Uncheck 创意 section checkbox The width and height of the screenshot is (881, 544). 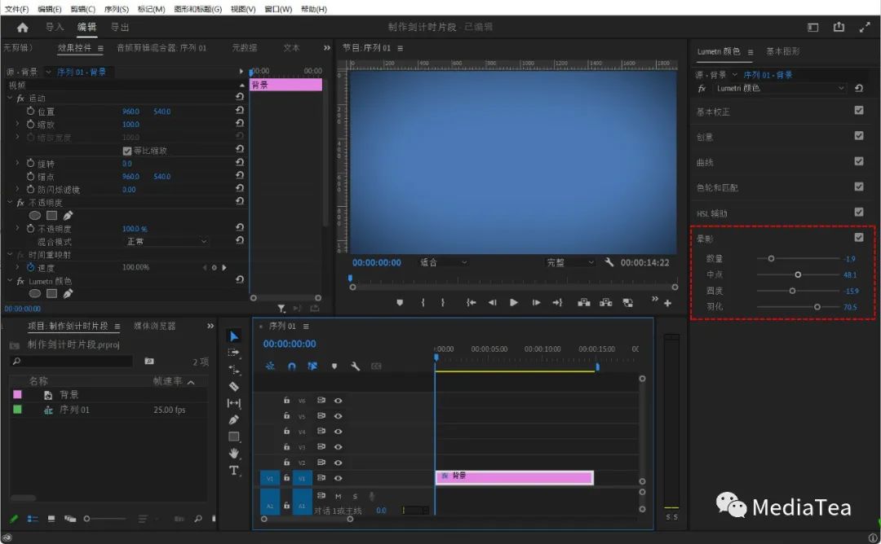tap(858, 135)
